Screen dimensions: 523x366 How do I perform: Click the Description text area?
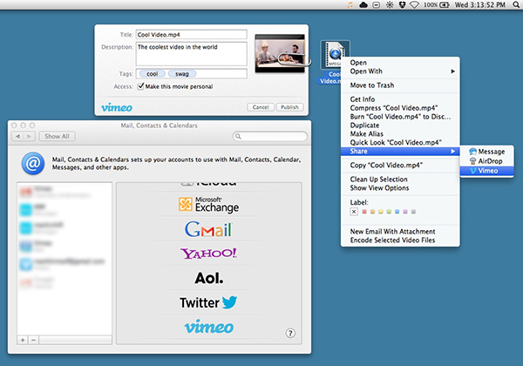(x=192, y=54)
